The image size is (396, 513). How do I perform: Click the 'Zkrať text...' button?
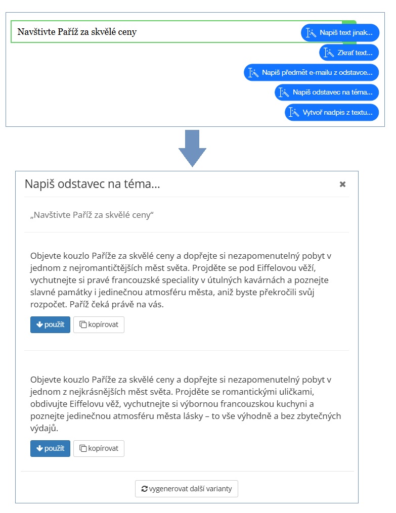[349, 53]
